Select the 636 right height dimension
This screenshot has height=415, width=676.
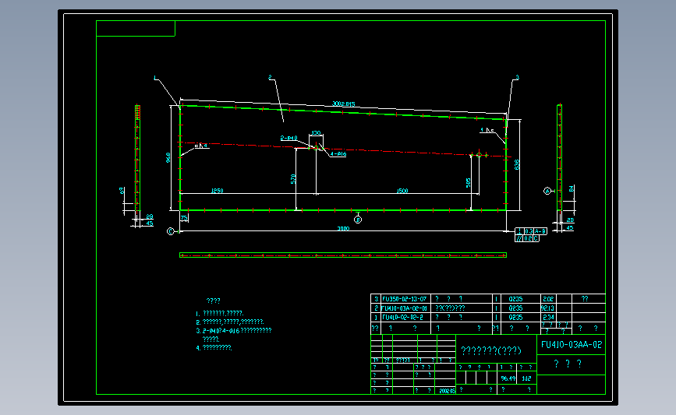516,164
